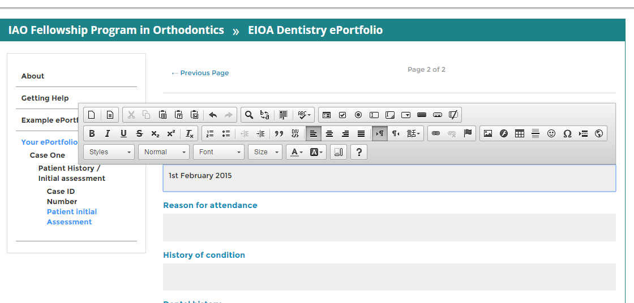Select Getting Help in sidebar
The height and width of the screenshot is (303, 634).
coord(45,98)
